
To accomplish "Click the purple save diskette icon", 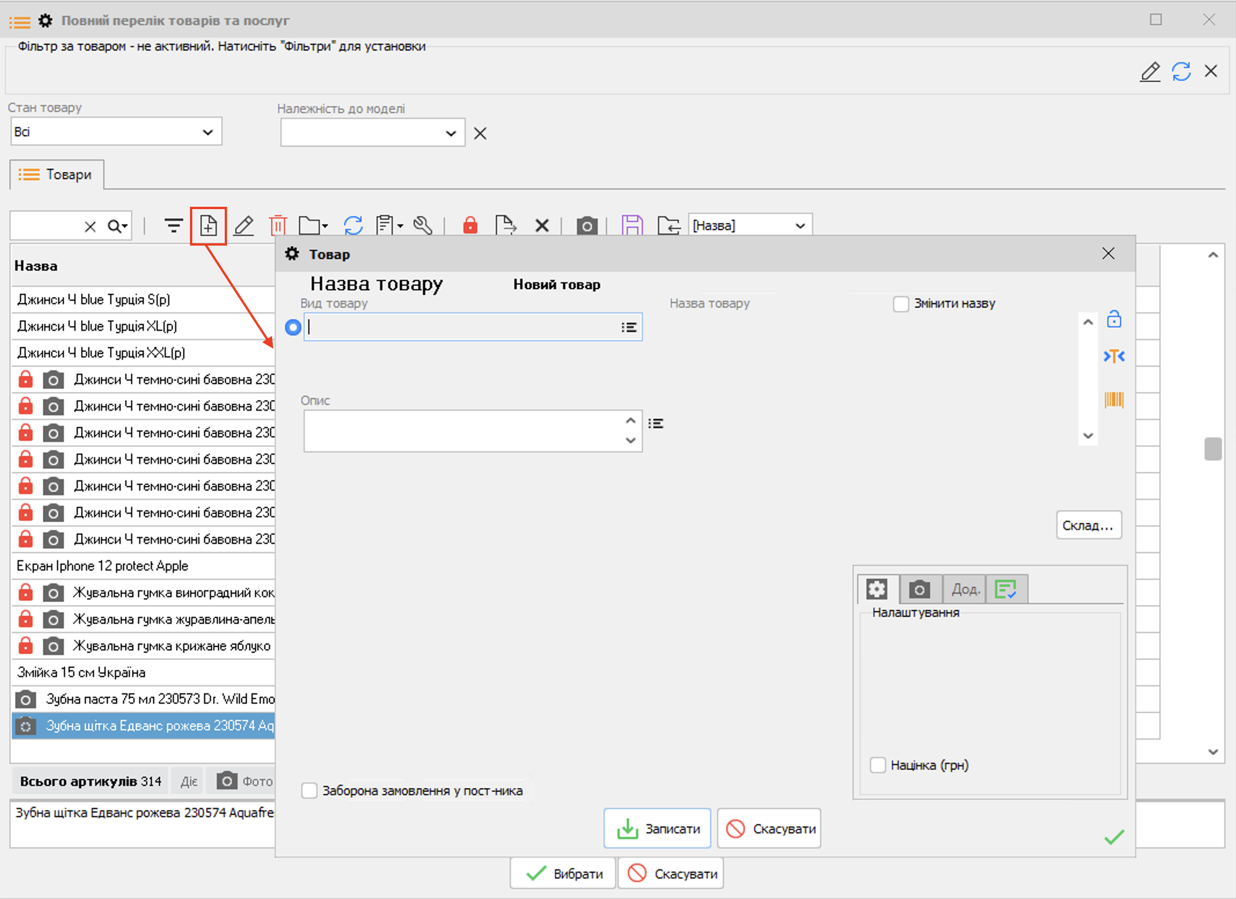I will (632, 225).
